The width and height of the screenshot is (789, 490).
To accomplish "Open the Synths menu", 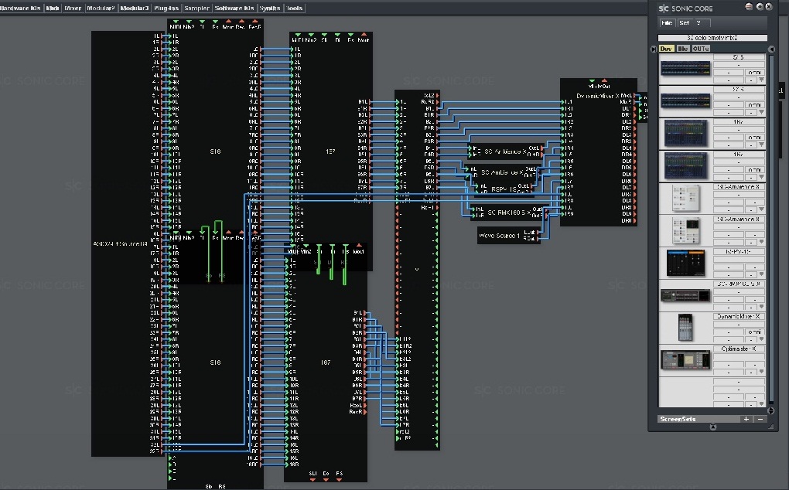I will [x=270, y=8].
